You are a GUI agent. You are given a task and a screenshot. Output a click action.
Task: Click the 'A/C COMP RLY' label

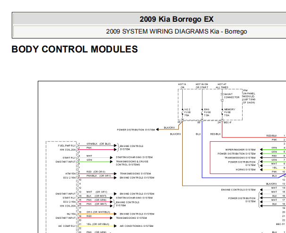[67, 226]
